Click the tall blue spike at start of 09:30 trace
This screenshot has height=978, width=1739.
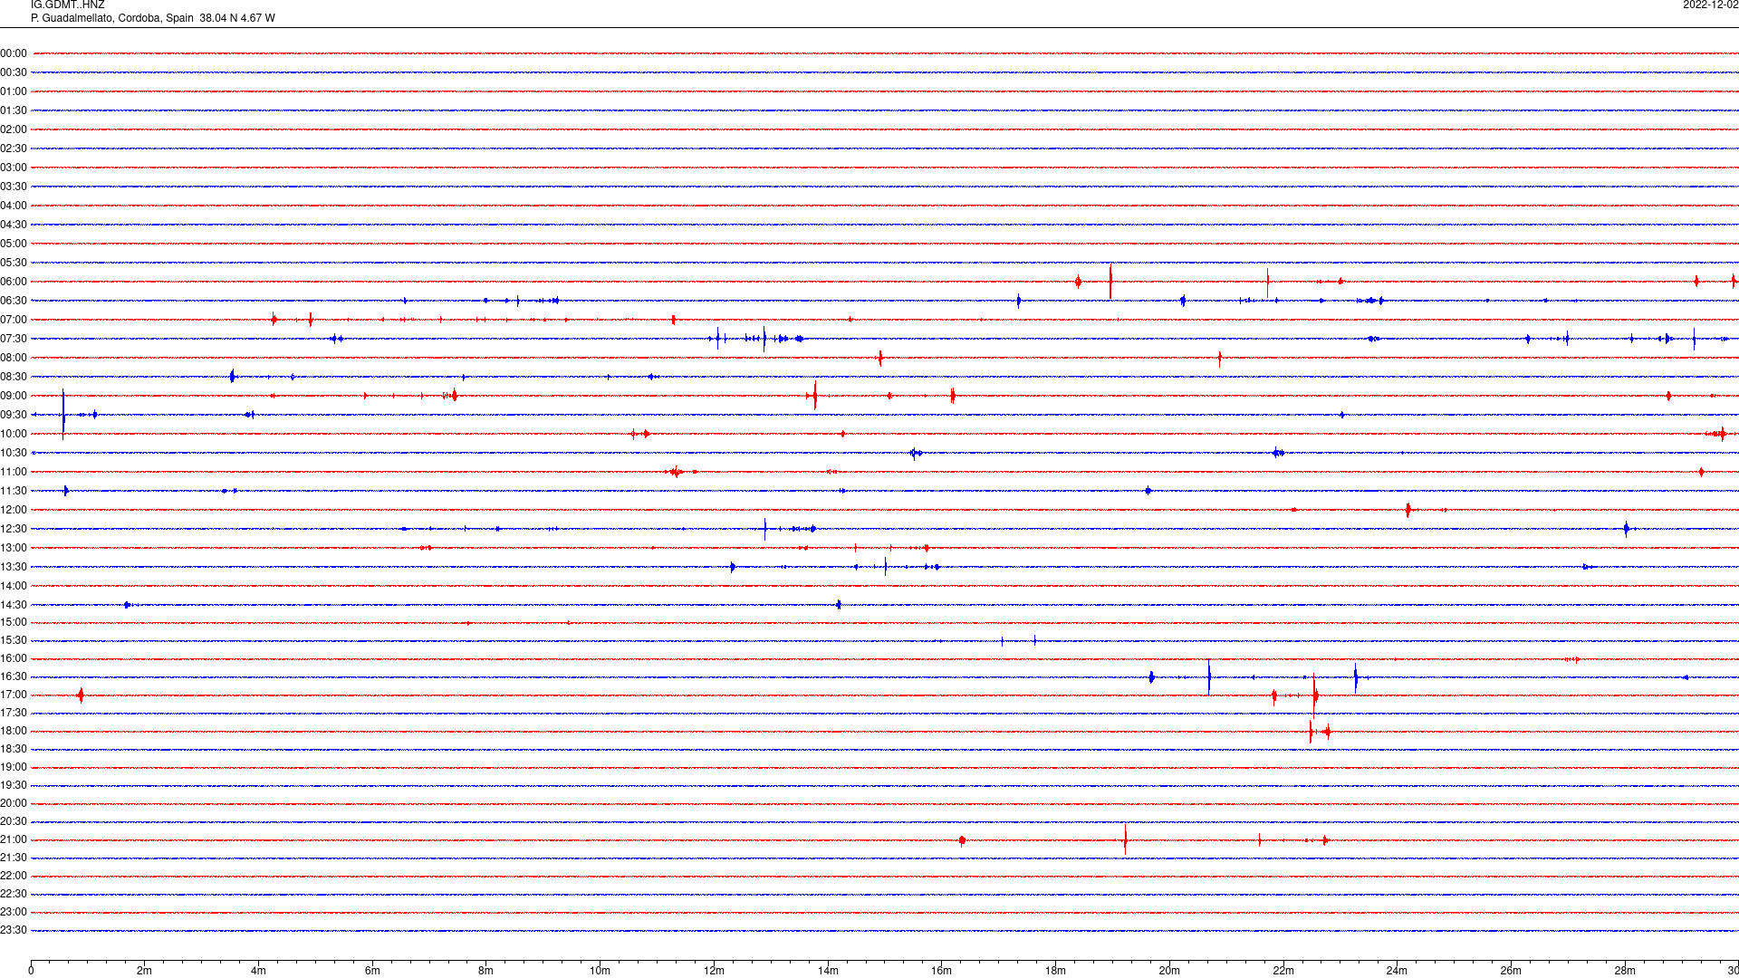tap(63, 414)
